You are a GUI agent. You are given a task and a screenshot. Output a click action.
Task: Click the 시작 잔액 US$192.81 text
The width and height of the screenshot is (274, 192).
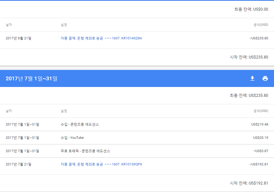(x=249, y=183)
